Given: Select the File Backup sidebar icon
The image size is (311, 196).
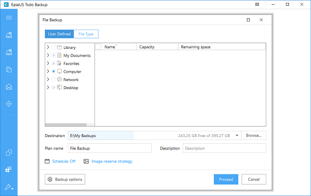Looking at the screenshot, I should (9, 69).
